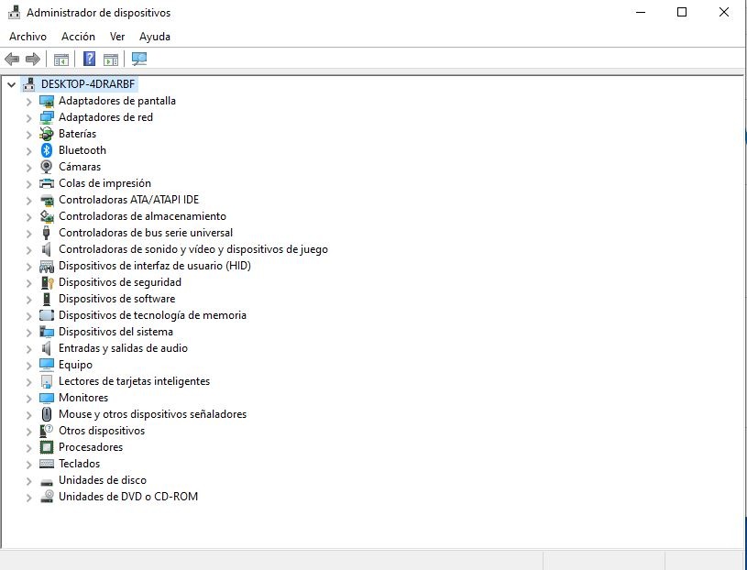Select Lectores de tarjetas inteligentes label

[x=135, y=381]
